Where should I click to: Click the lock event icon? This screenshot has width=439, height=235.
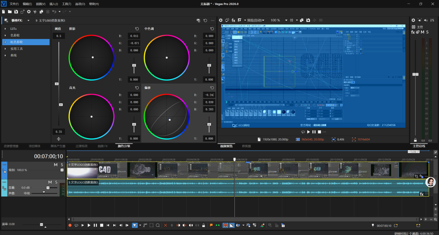pyautogui.click(x=204, y=225)
